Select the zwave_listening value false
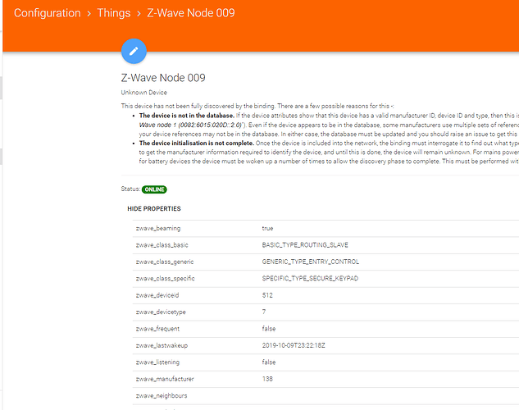 [269, 362]
